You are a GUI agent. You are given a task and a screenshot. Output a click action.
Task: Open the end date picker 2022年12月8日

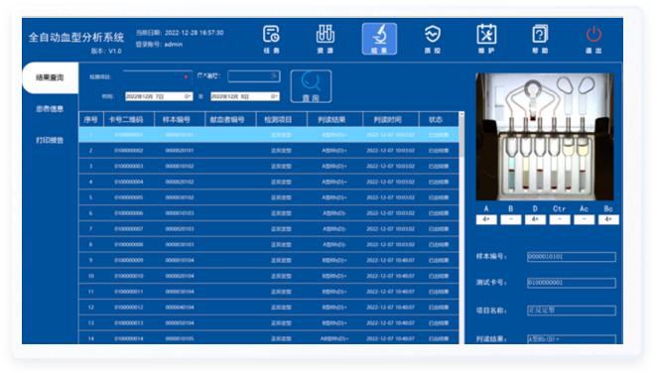(245, 96)
